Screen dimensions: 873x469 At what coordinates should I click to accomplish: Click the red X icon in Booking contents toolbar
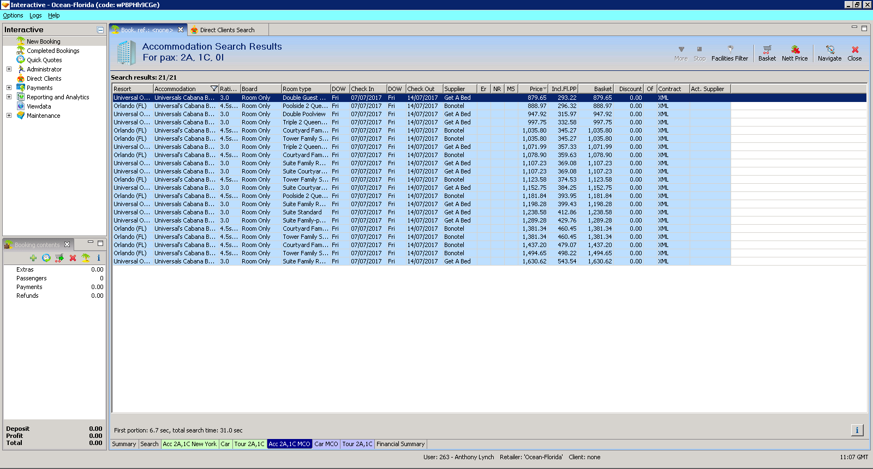73,258
